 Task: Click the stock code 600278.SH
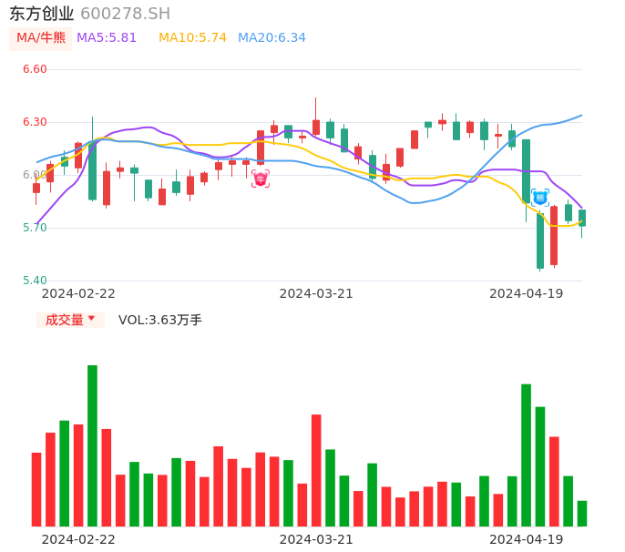point(125,14)
